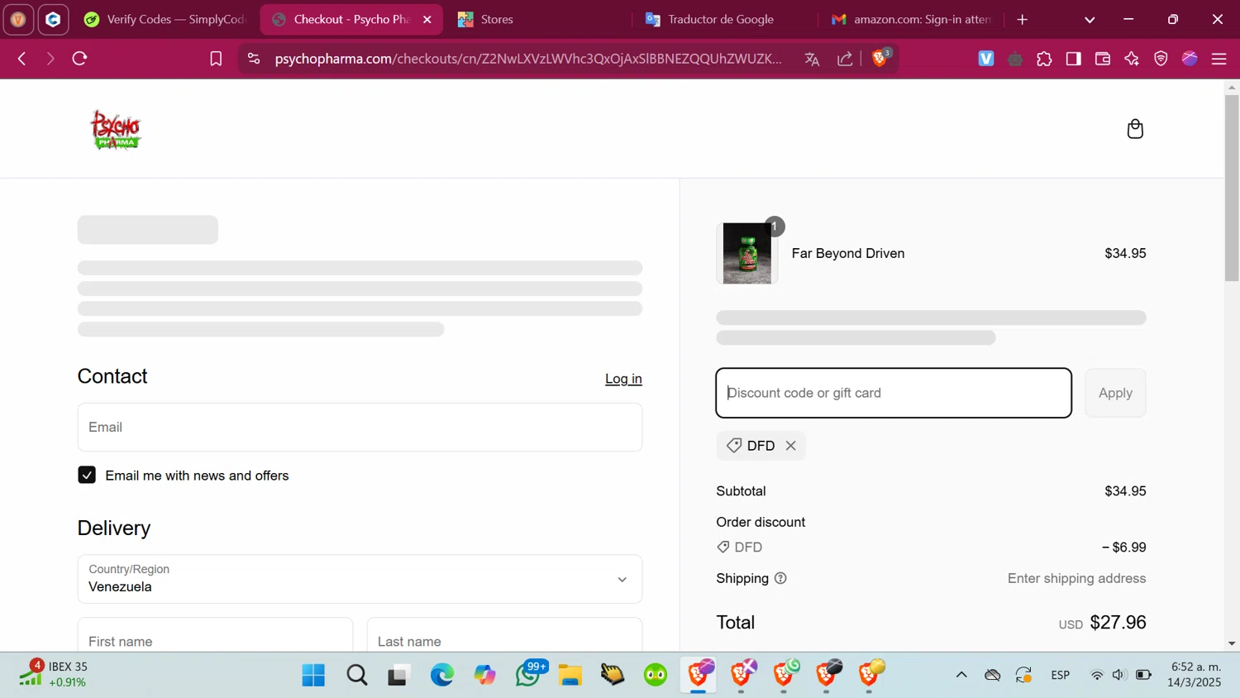Click the Apply discount button

pos(1115,393)
